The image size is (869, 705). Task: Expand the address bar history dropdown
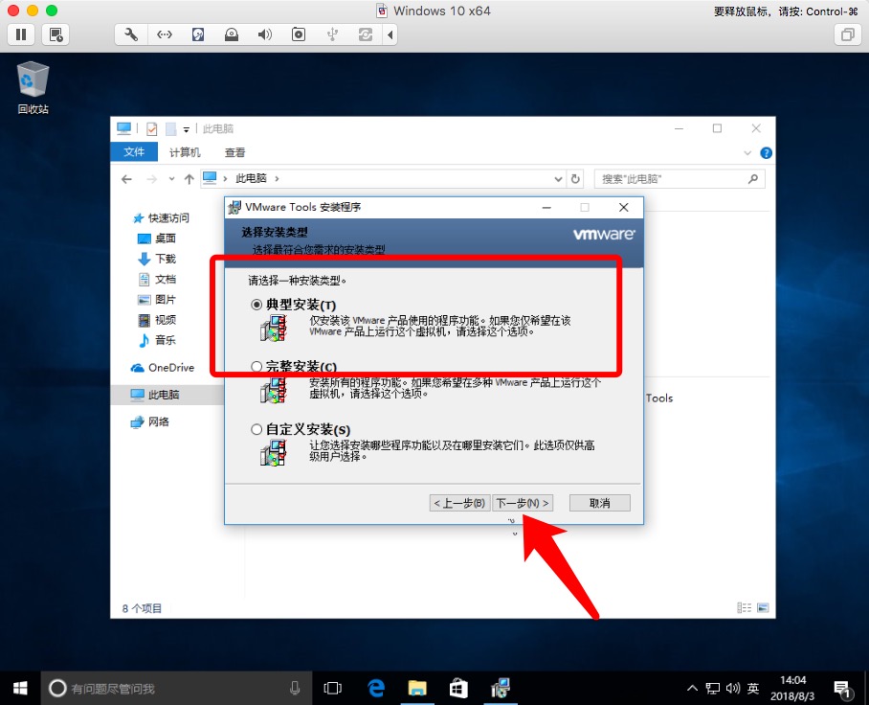tap(558, 178)
